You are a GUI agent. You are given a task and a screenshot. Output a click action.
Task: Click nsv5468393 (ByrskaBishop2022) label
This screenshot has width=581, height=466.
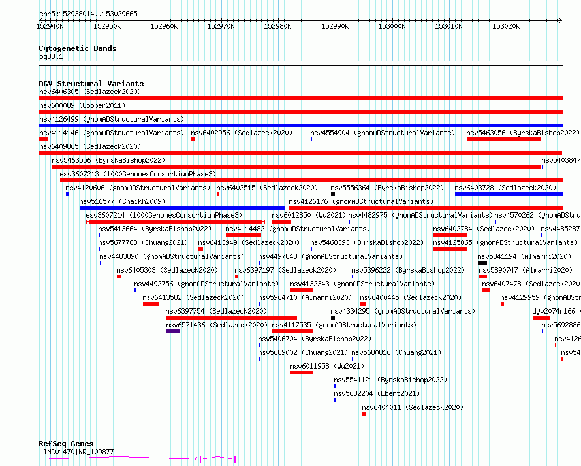coord(367,242)
